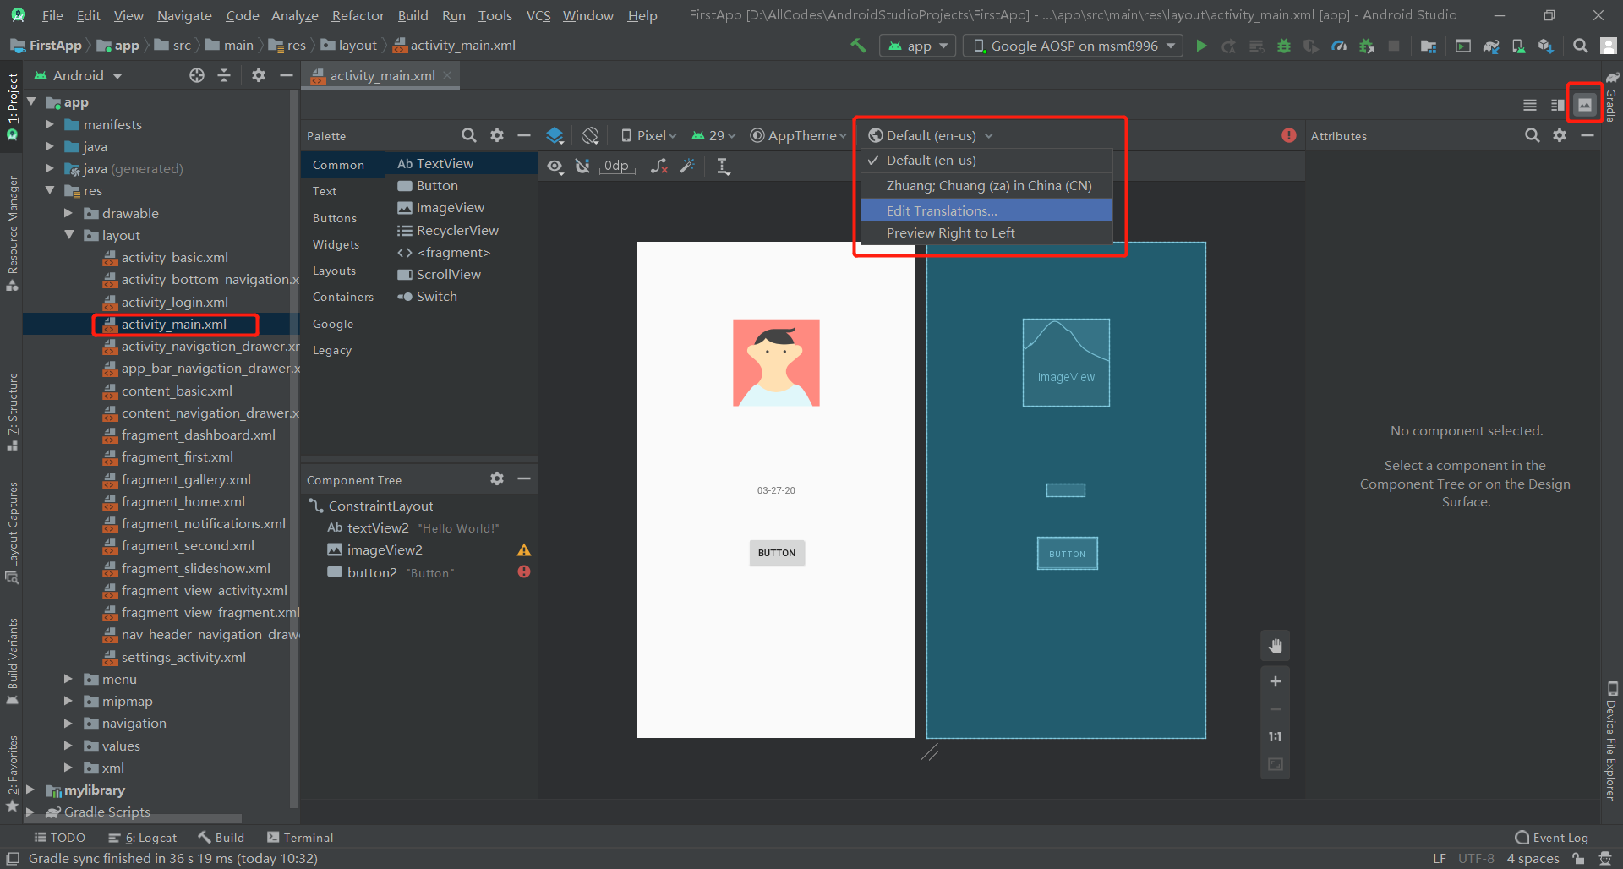Image resolution: width=1623 pixels, height=869 pixels.
Task: Expand the values folder
Action: [x=68, y=746]
